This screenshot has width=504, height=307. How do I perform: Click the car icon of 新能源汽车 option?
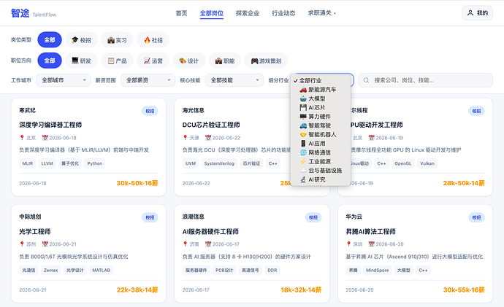tap(303, 90)
